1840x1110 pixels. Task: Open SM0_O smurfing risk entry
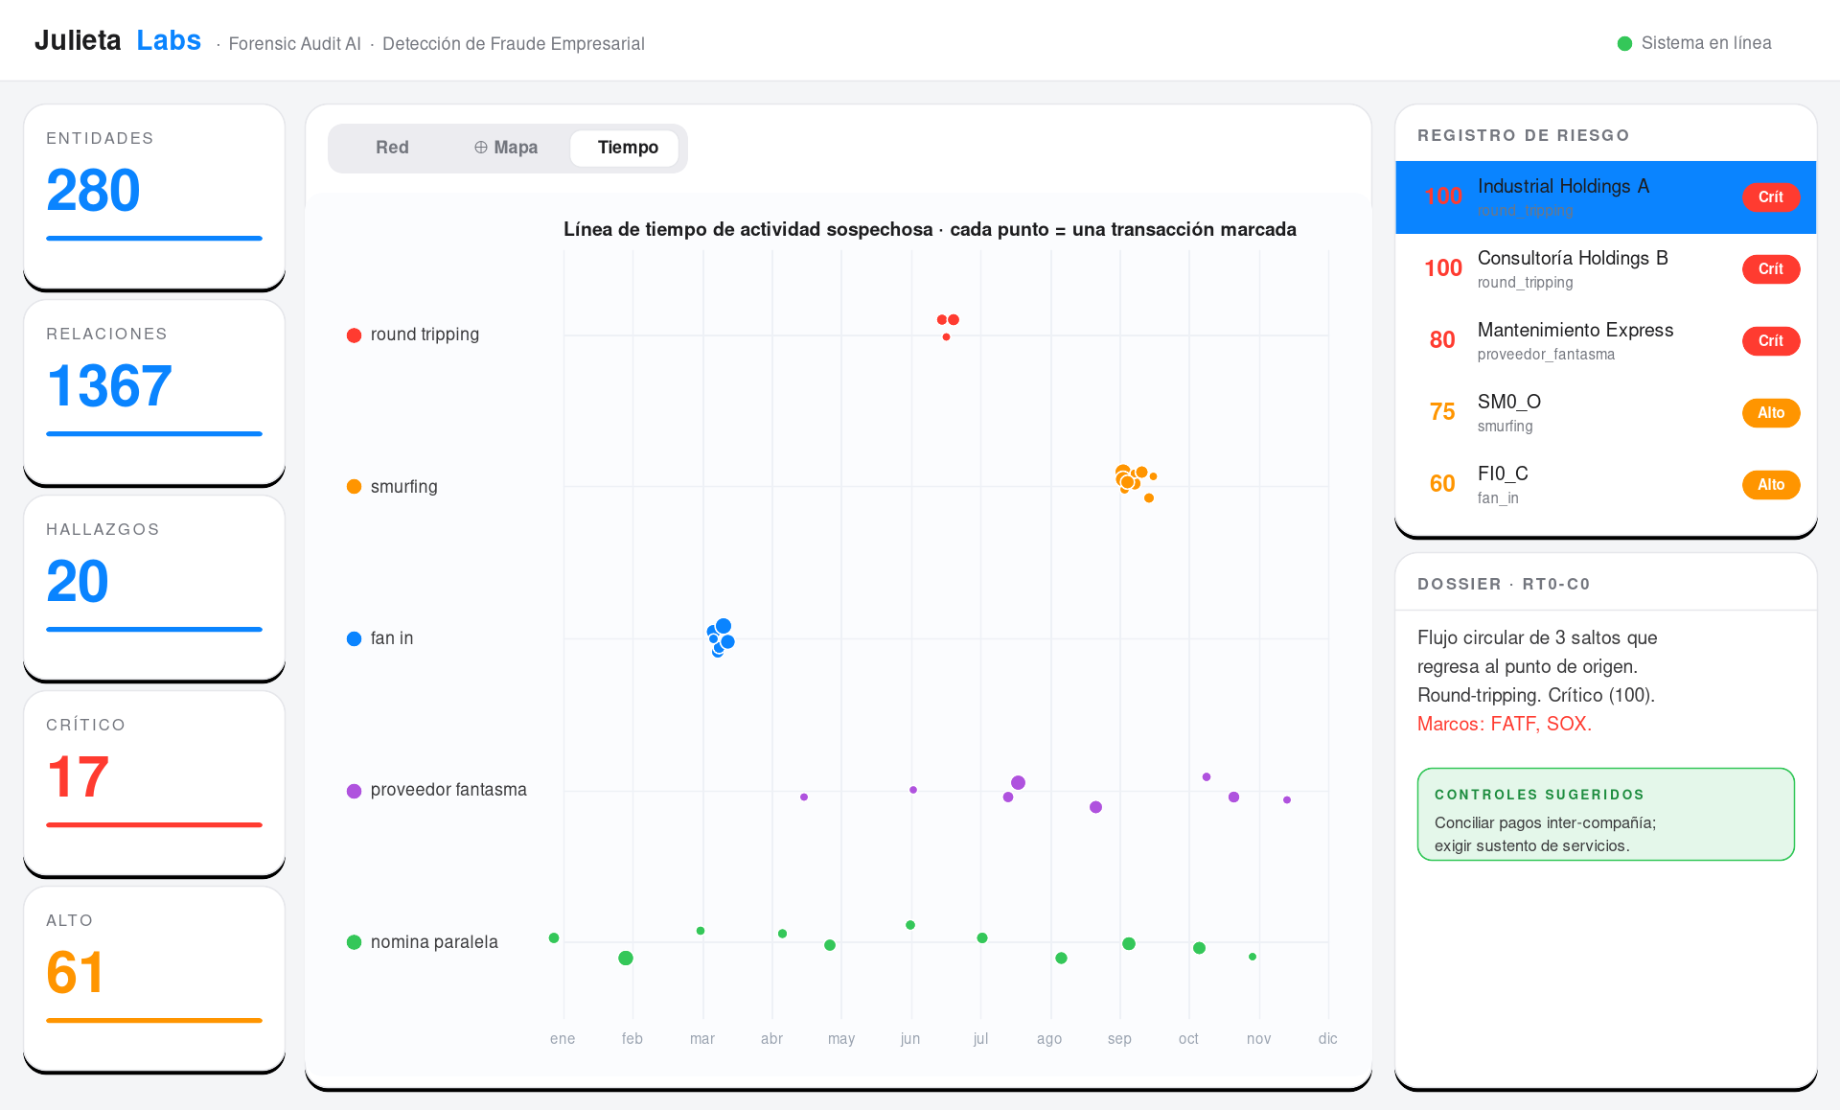(x=1605, y=413)
